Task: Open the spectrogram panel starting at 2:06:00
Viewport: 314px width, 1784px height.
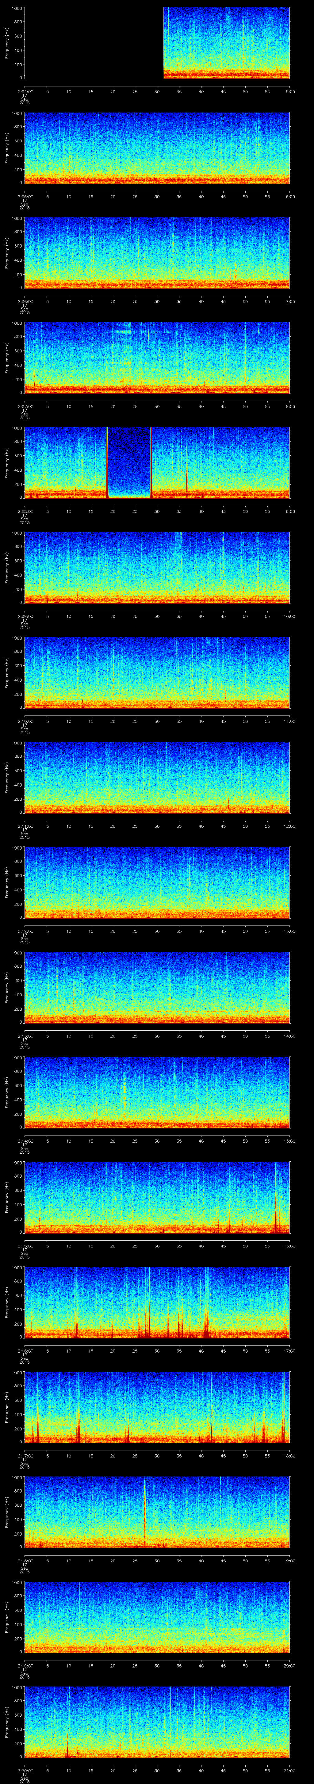Action: coord(157,253)
